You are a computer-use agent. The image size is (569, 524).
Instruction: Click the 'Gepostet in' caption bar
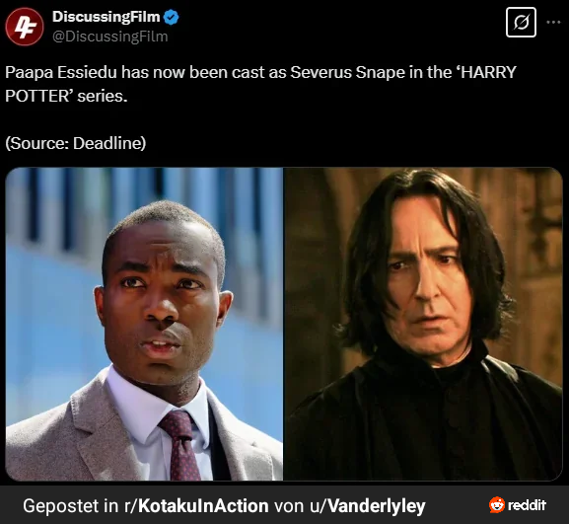pos(284,505)
